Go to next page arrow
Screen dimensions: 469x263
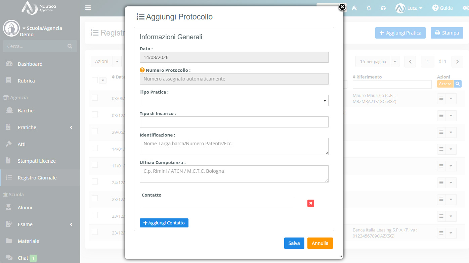(457, 62)
